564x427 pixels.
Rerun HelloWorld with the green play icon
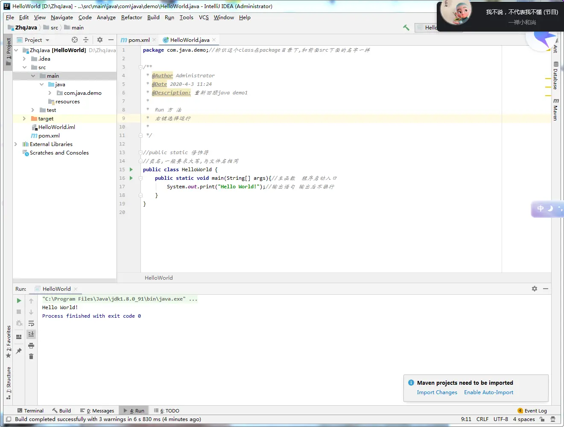coord(19,301)
